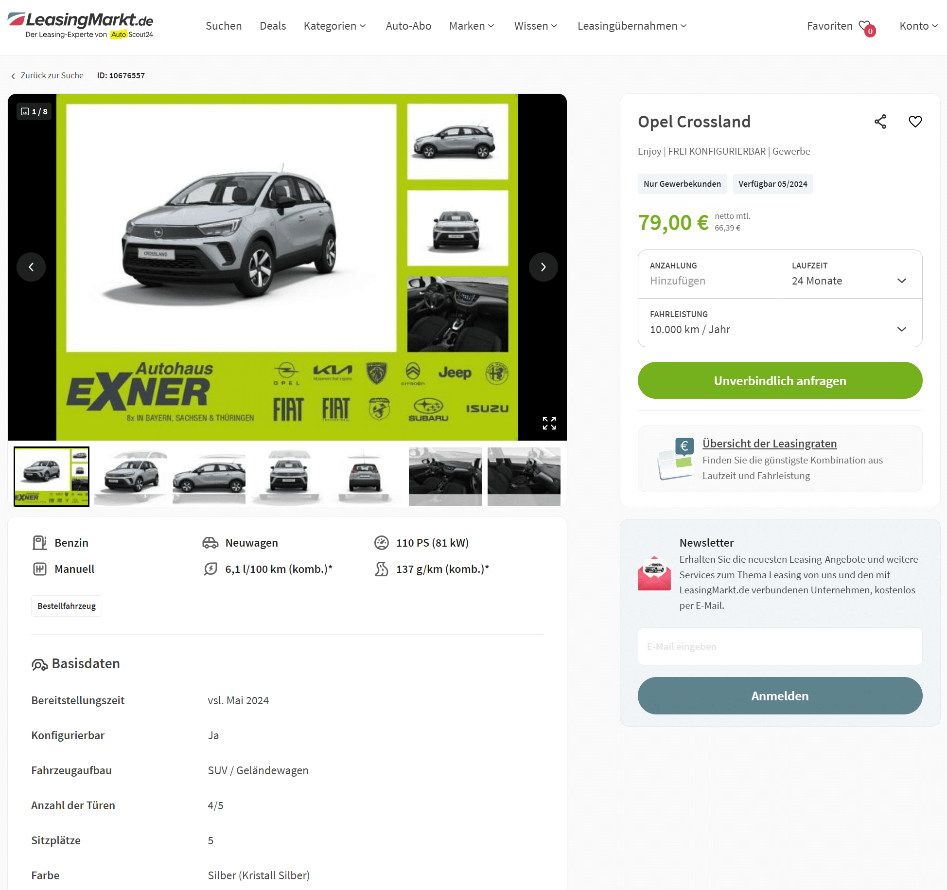Viewport: 947px width, 890px height.
Task: Click the Bestellfahrzeug tag
Action: tap(67, 606)
